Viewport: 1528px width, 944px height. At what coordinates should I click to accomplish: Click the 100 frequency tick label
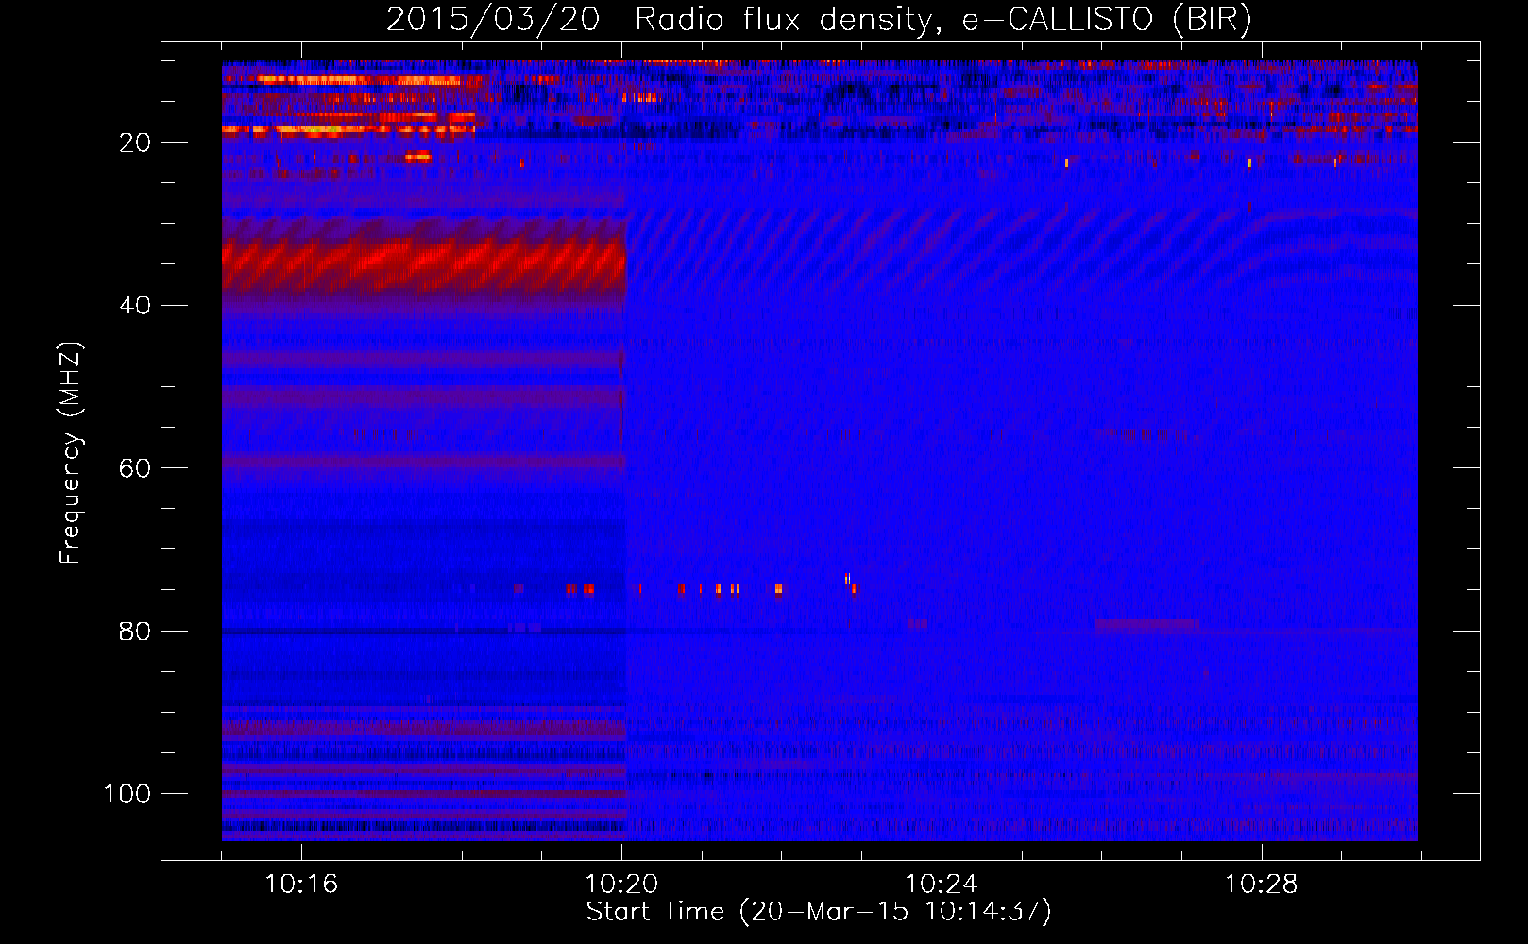(127, 794)
